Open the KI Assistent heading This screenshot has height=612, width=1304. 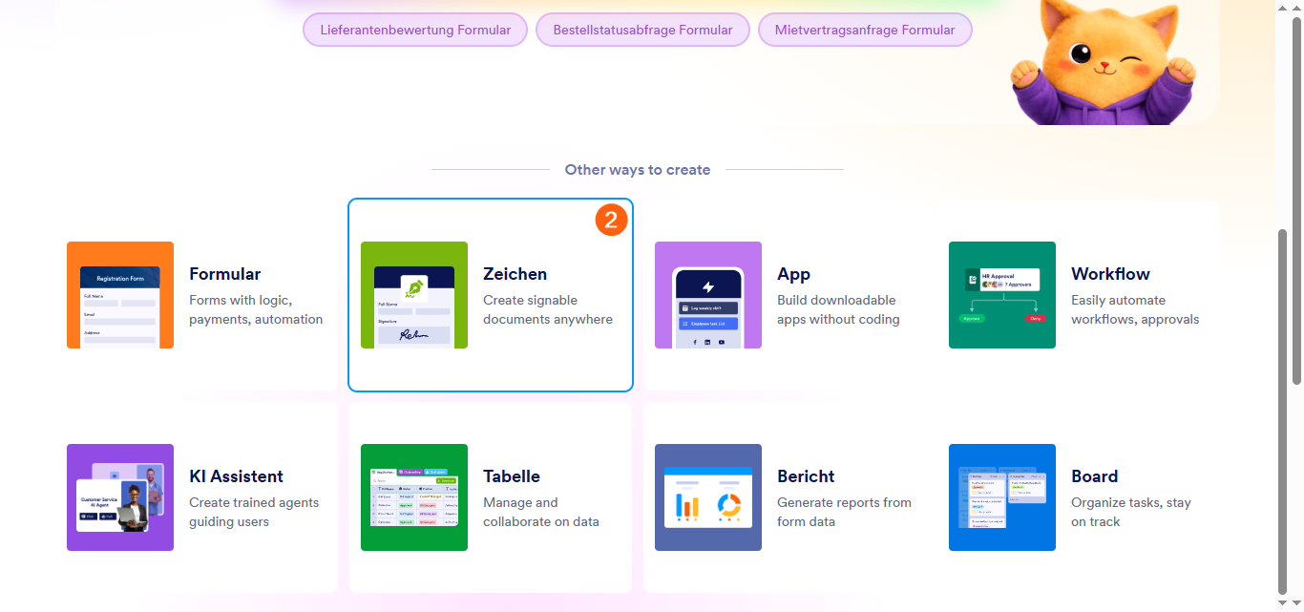[x=236, y=476]
